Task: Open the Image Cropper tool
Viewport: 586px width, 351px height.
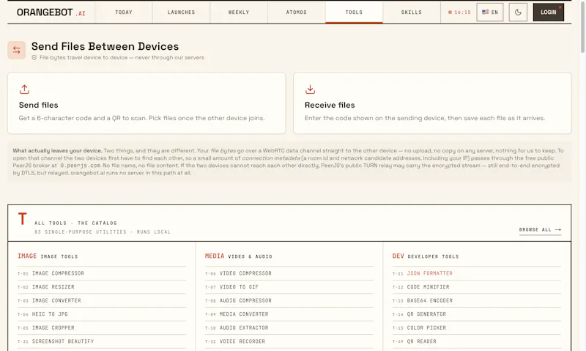Action: 102,328
